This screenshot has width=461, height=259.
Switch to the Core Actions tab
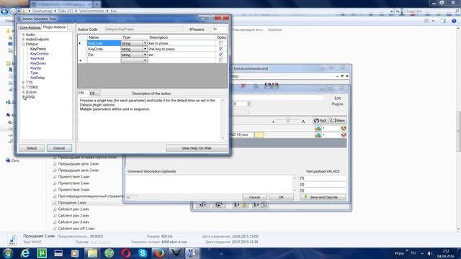point(30,27)
